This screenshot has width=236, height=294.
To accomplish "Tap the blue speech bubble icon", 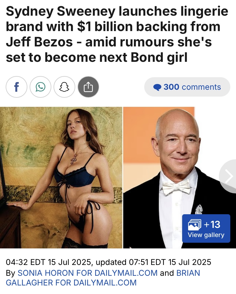I will point(157,87).
